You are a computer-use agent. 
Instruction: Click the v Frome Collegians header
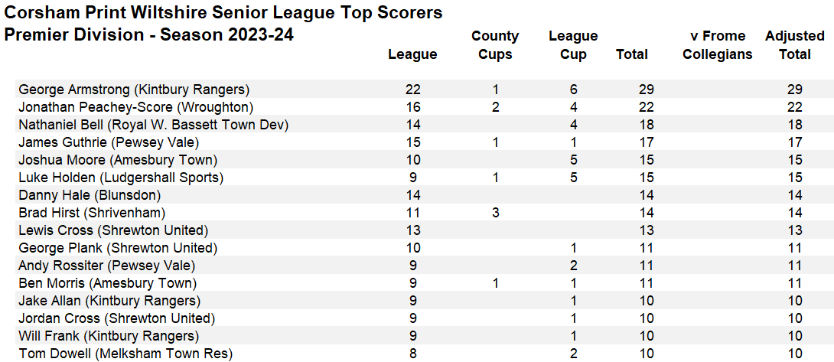point(718,45)
